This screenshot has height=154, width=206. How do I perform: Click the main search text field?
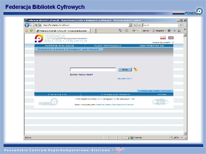[x=93, y=69]
